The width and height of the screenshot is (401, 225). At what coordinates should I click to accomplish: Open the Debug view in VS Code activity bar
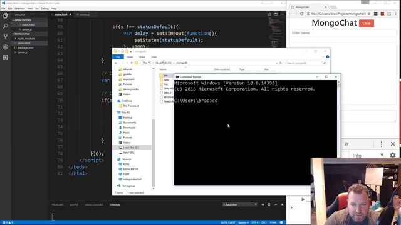click(6, 47)
